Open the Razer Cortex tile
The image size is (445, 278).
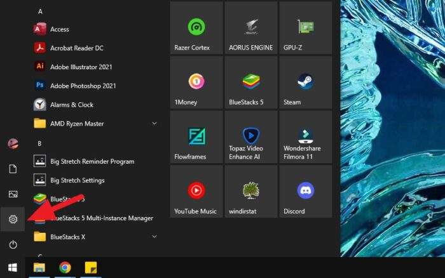(196, 27)
